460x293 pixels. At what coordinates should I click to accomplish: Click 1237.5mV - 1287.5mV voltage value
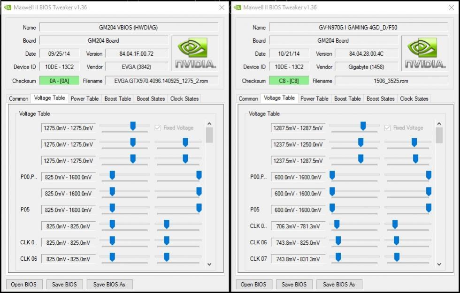[x=298, y=161]
